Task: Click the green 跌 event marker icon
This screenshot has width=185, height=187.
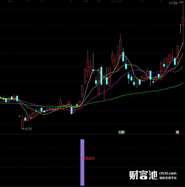Action: pos(123,132)
